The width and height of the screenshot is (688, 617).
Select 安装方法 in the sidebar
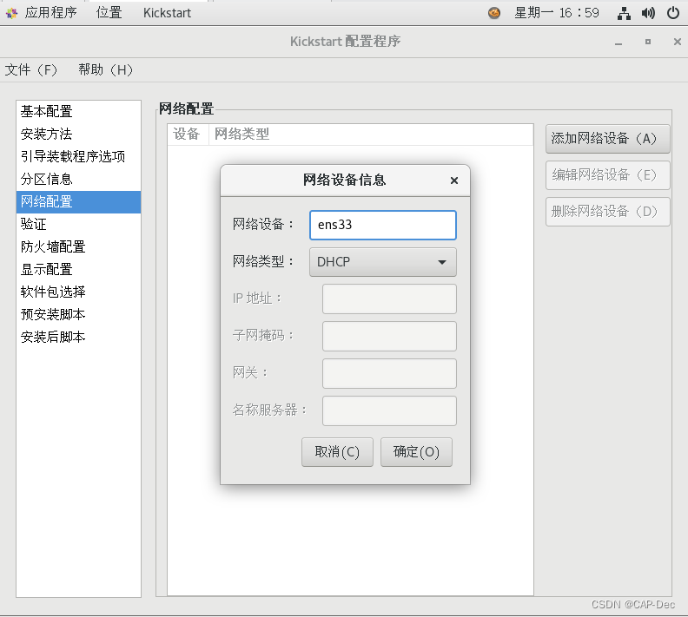click(78, 135)
